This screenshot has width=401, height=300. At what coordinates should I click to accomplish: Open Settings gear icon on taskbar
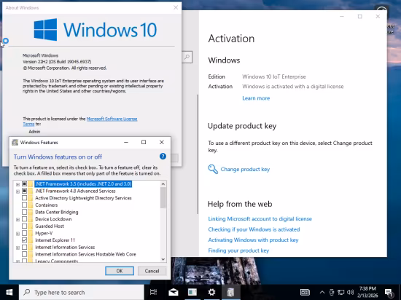(x=211, y=292)
